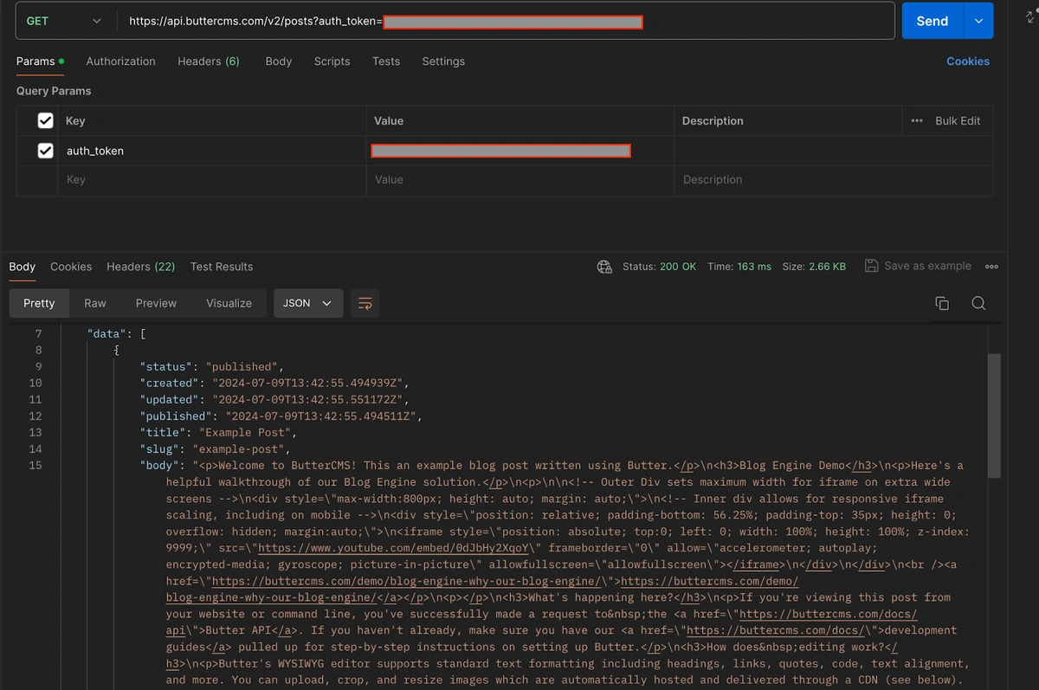Click the "published" timestamp on line 12
The image size is (1039, 690).
coord(281,416)
